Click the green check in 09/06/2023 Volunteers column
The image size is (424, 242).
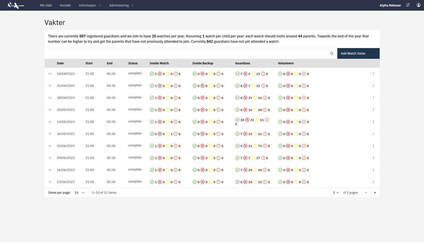(x=279, y=157)
